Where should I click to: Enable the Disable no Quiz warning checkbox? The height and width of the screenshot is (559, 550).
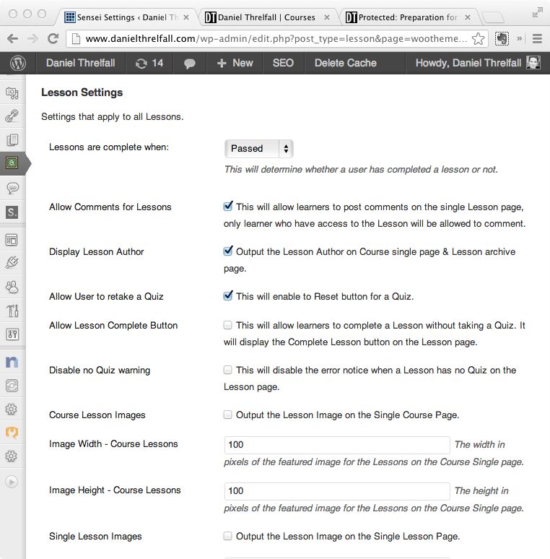[x=227, y=370]
